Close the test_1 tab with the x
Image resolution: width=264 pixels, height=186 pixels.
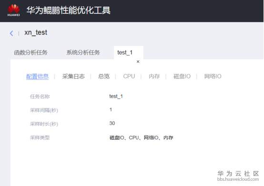[x=138, y=62]
